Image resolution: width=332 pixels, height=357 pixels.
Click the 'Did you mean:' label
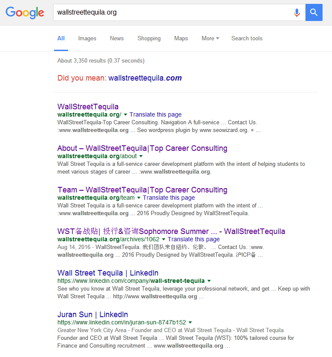tap(82, 78)
